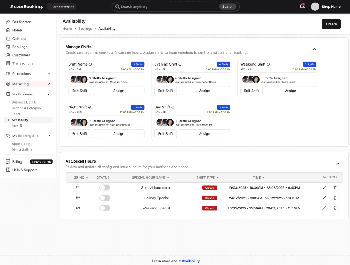This screenshot has width=350, height=265.
Task: Collapse the My Business menu chevron
Action: pos(49,94)
